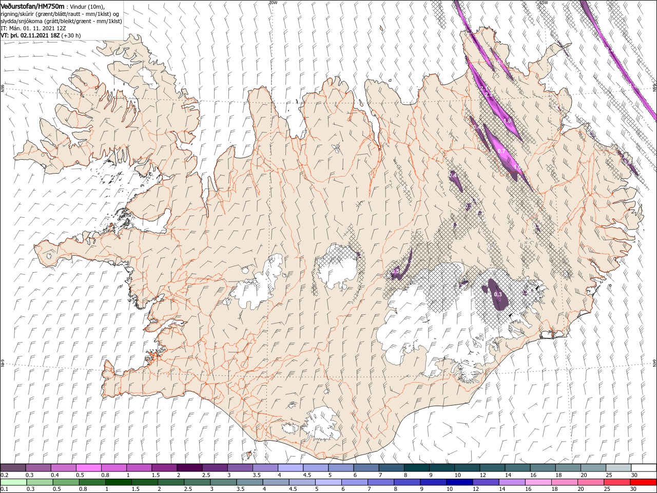Click the Veðurstofan/HM750m map title
The width and height of the screenshot is (657, 493).
pos(33,6)
